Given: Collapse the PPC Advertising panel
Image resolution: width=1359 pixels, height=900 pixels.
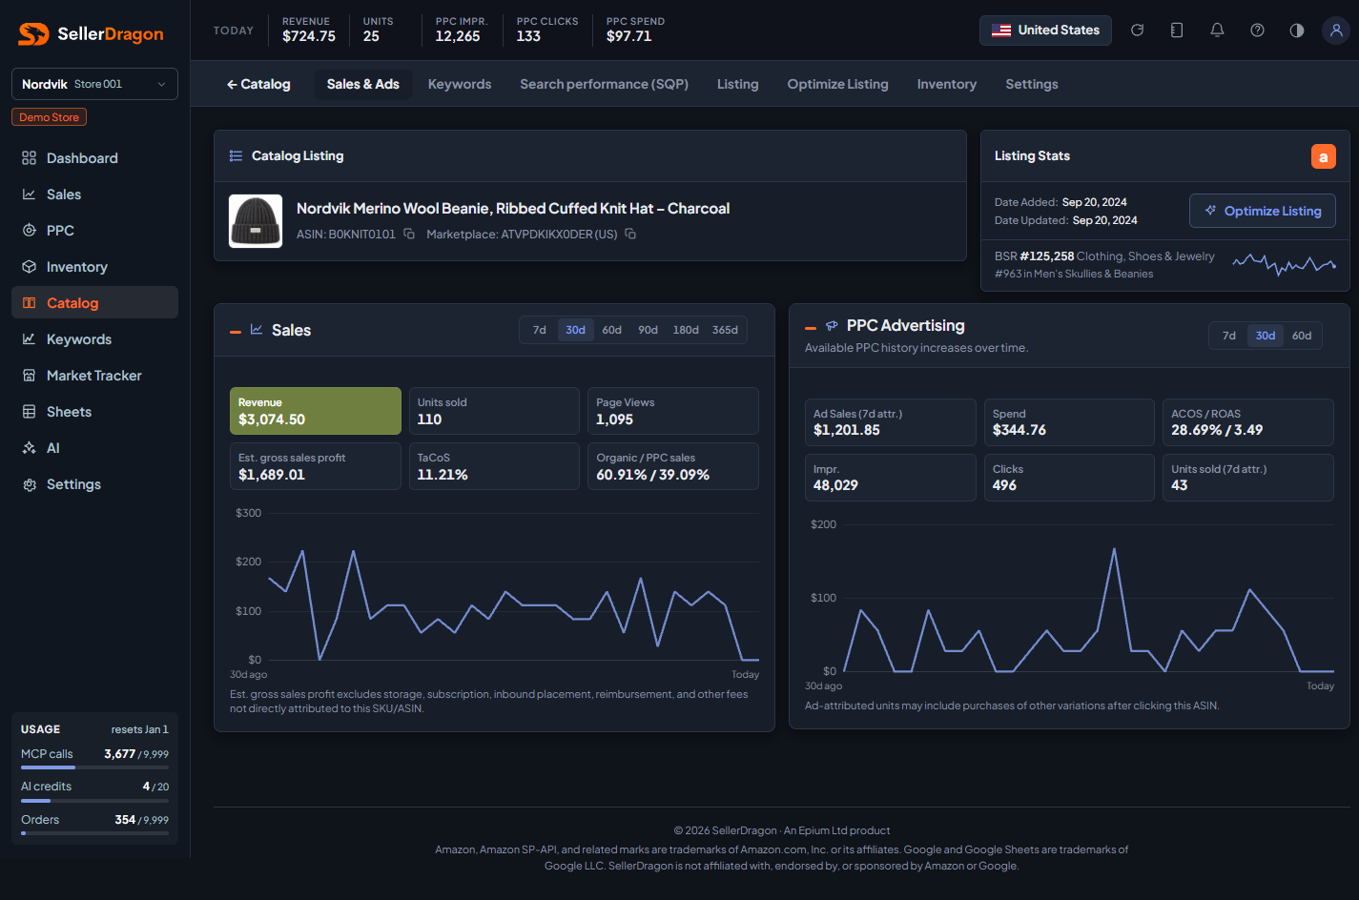Looking at the screenshot, I should (811, 327).
